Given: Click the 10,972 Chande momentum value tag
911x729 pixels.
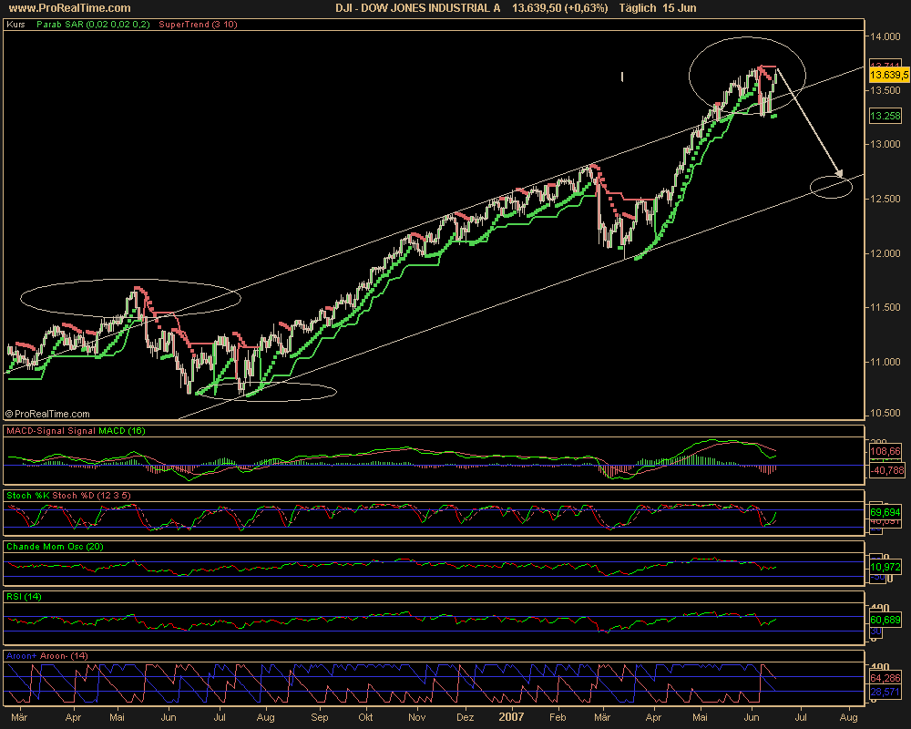Looking at the screenshot, I should click(x=885, y=567).
